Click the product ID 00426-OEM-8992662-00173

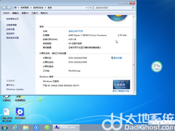65,86
